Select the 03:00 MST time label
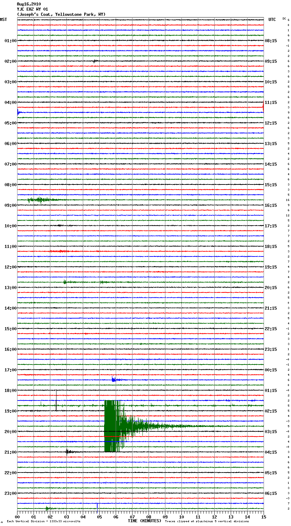The width and height of the screenshot is (291, 526). 11,82
